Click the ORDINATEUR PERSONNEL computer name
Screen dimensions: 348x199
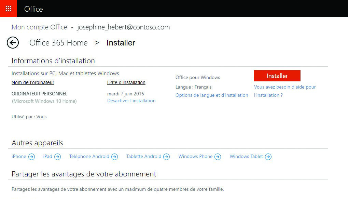pyautogui.click(x=40, y=94)
